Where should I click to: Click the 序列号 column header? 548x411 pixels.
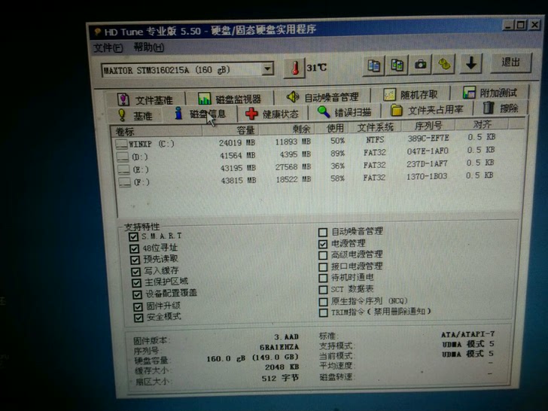pos(429,125)
